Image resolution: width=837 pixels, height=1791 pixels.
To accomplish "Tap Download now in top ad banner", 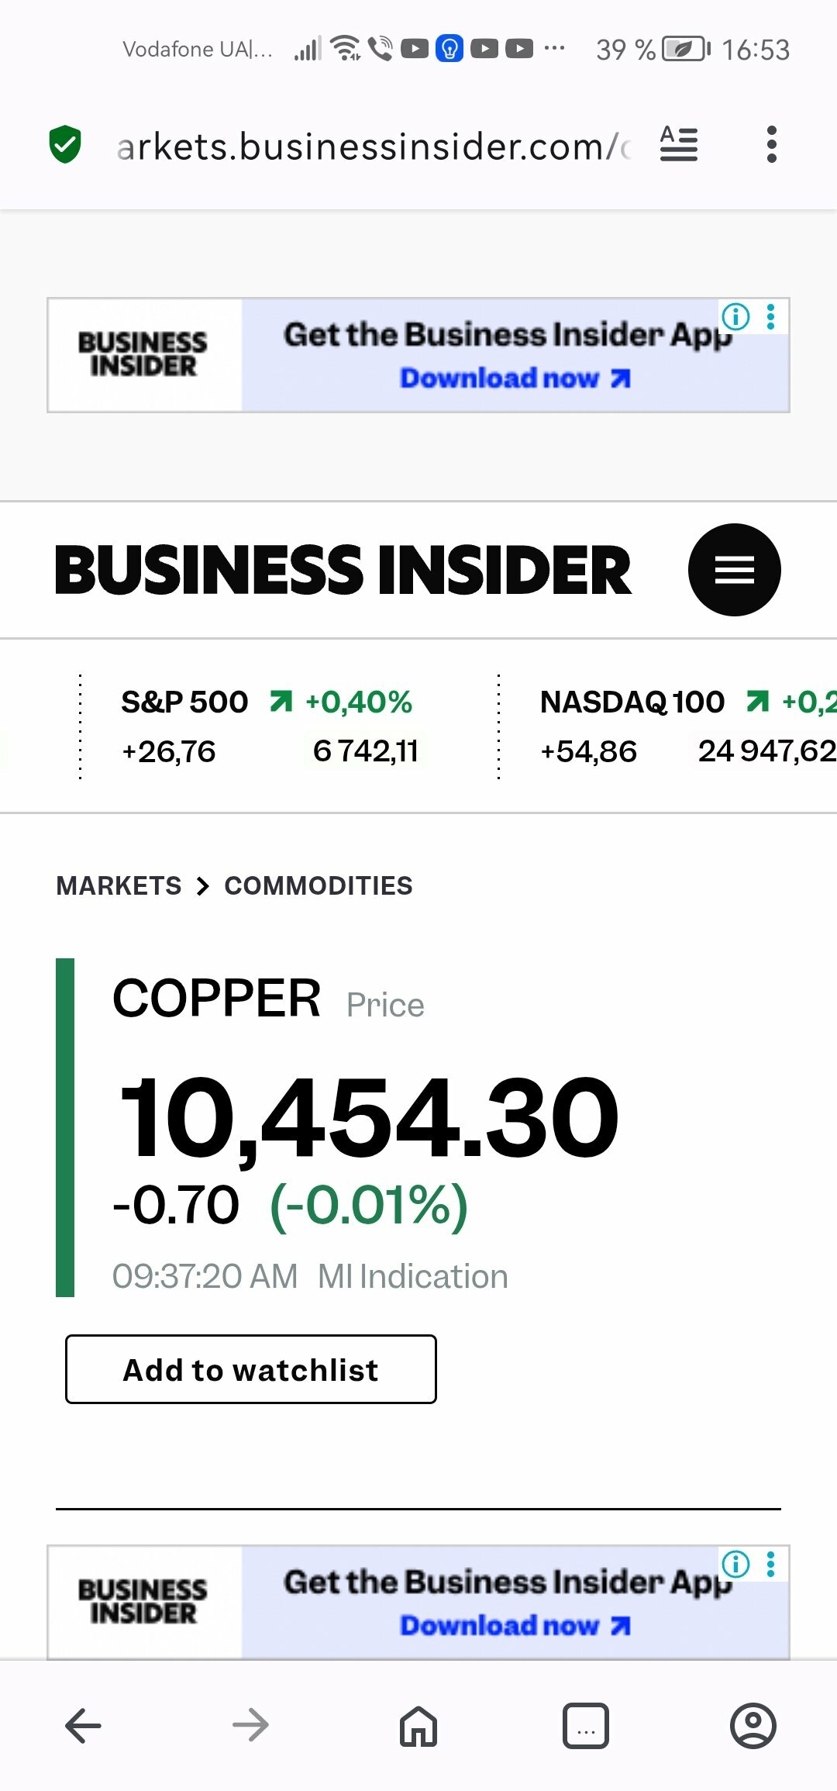I will (515, 378).
